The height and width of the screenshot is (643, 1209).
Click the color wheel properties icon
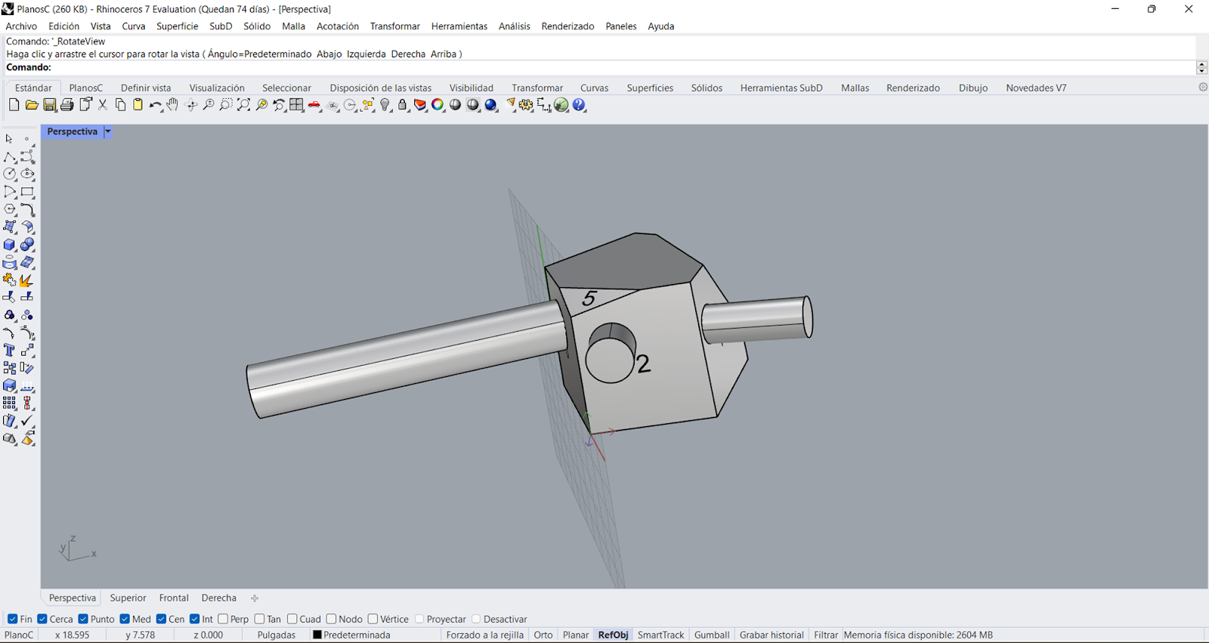click(438, 105)
